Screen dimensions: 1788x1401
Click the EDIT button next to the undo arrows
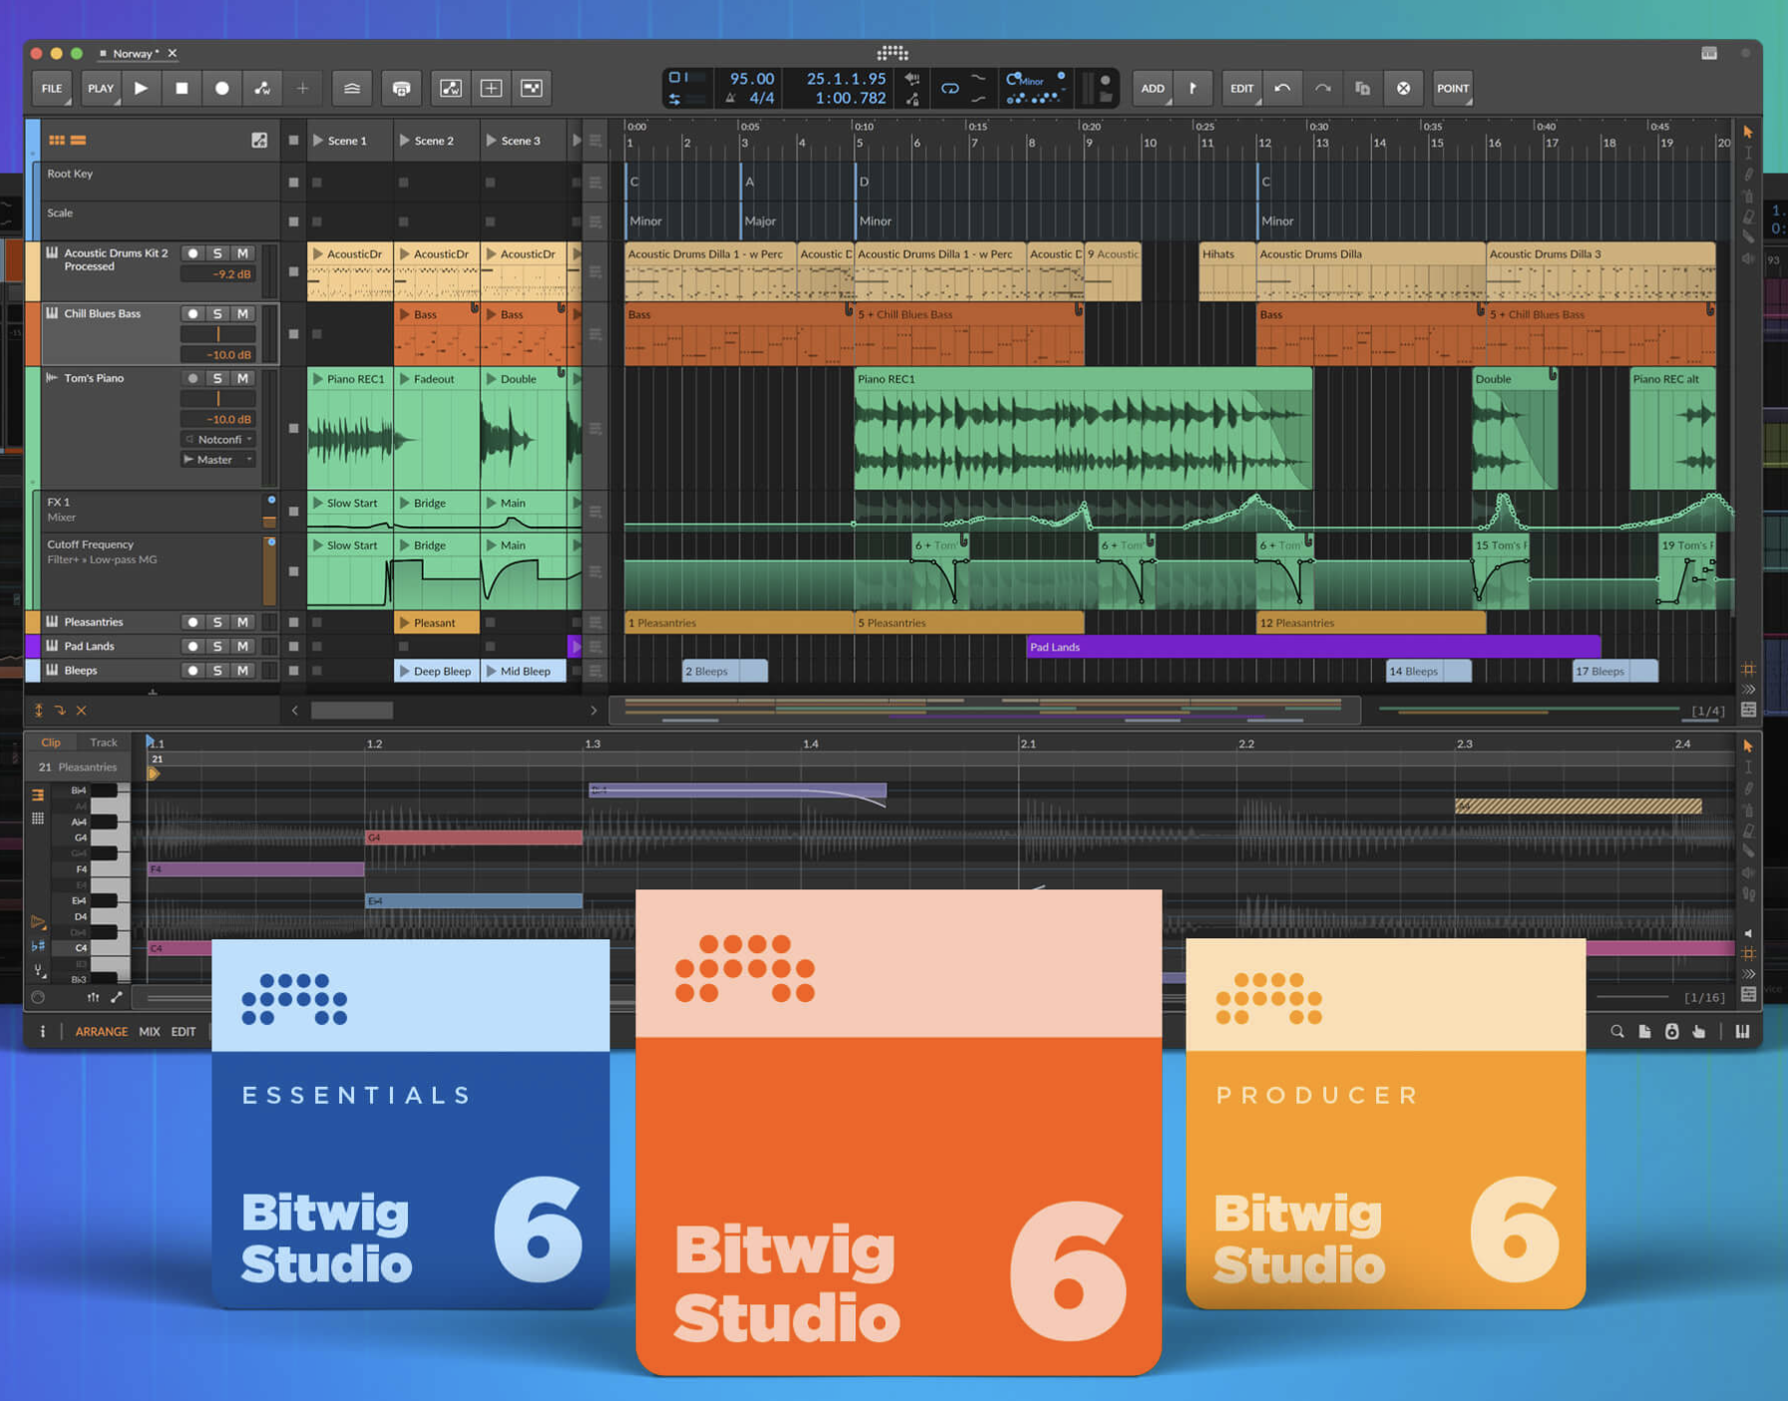tap(1241, 88)
